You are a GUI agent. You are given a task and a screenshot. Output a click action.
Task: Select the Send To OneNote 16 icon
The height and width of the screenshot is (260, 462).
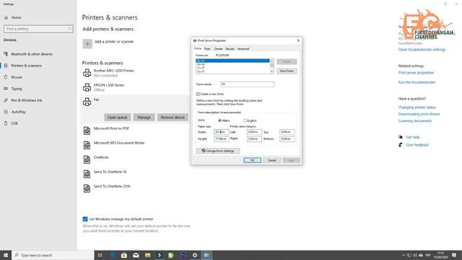pos(87,174)
